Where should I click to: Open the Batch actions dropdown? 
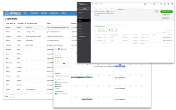click(102, 30)
